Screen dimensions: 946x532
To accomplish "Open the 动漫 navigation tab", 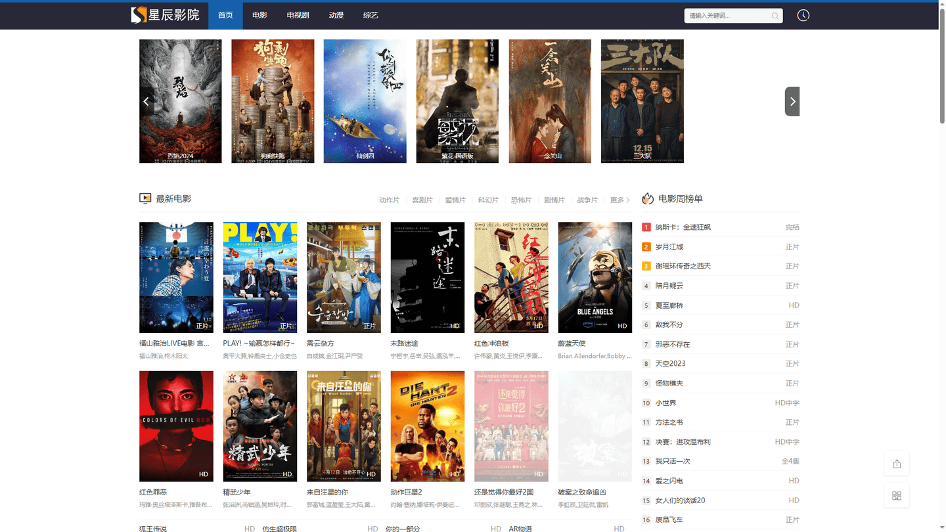I will [336, 15].
